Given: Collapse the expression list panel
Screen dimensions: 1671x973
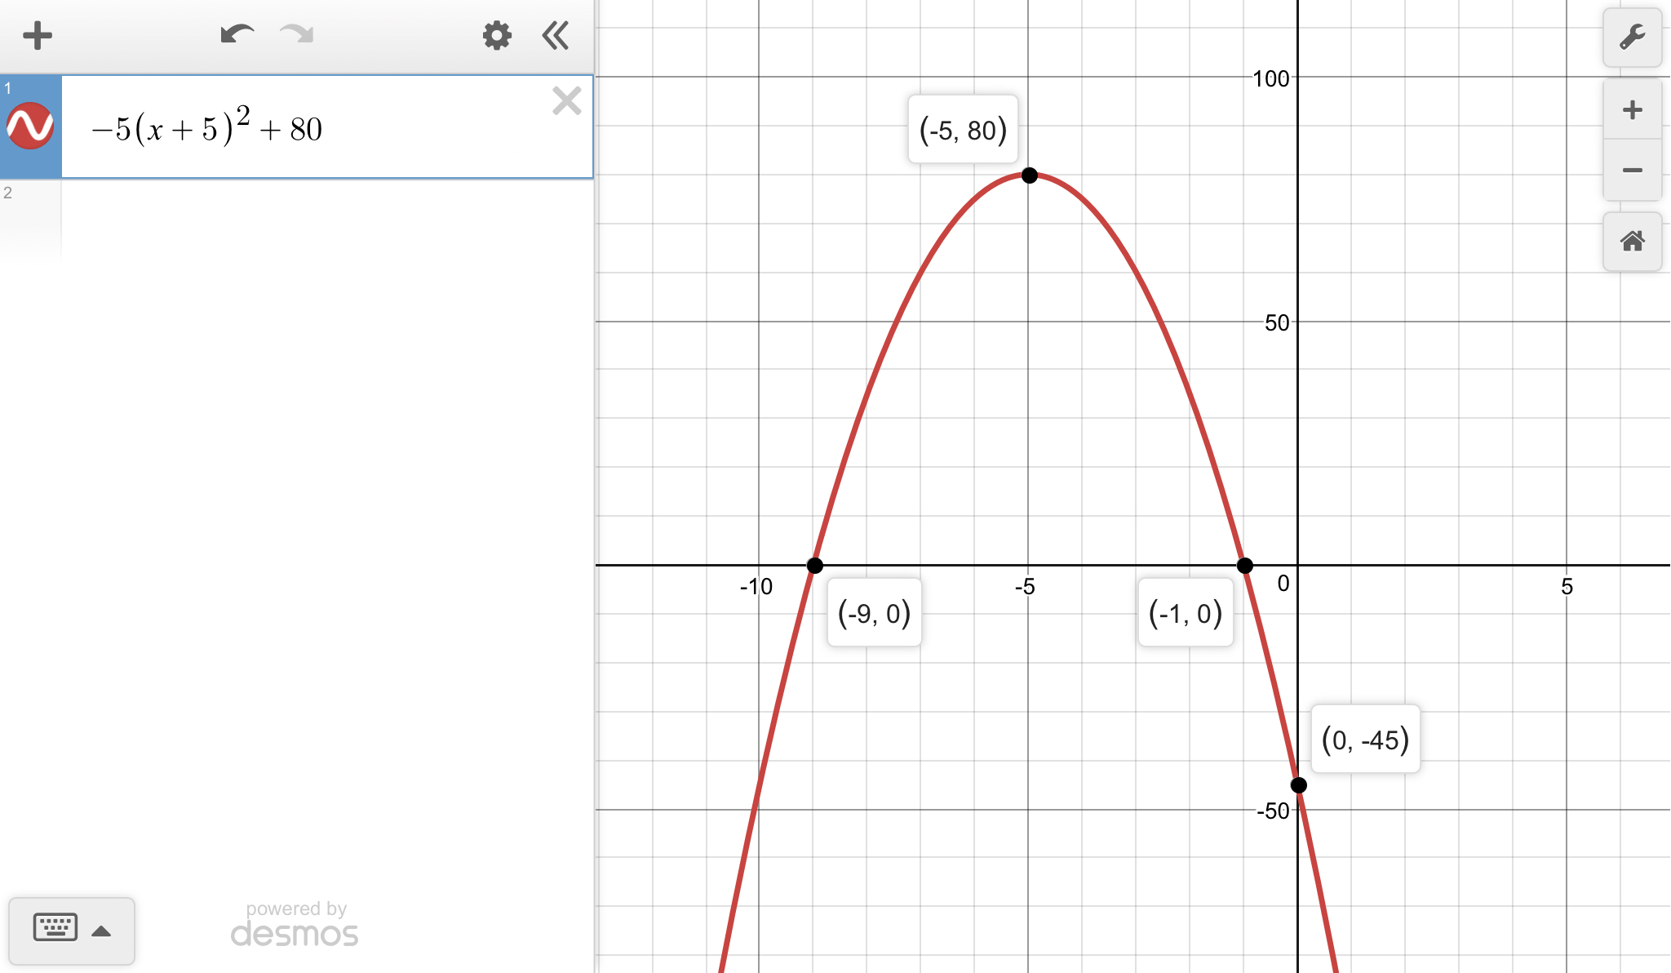Looking at the screenshot, I should click(x=556, y=36).
